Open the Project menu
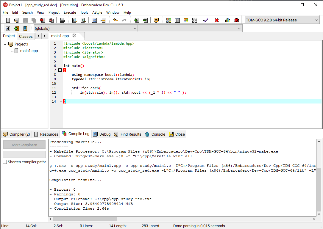 [x=54, y=12]
